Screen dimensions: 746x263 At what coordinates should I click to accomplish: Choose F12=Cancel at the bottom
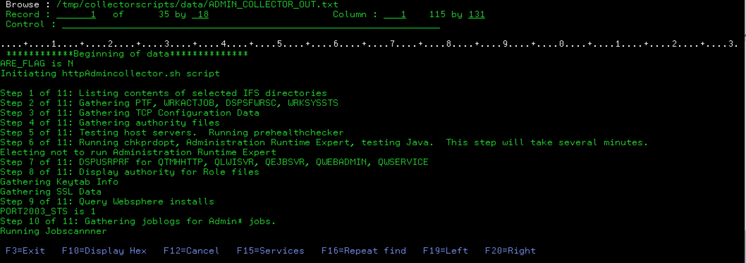coord(191,251)
